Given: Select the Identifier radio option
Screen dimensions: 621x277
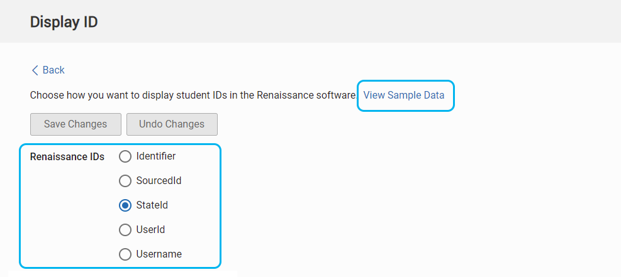Looking at the screenshot, I should click(x=125, y=156).
